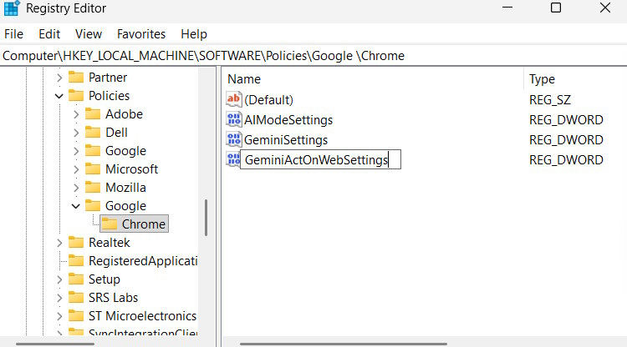Select the AIModeSettings value name

pyautogui.click(x=288, y=119)
